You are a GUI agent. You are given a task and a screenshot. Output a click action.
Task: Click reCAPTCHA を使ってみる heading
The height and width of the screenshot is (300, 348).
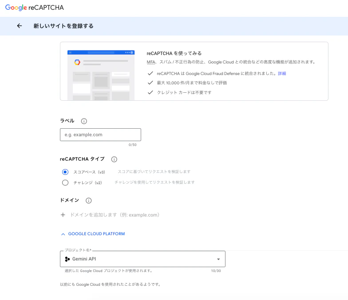pyautogui.click(x=174, y=53)
